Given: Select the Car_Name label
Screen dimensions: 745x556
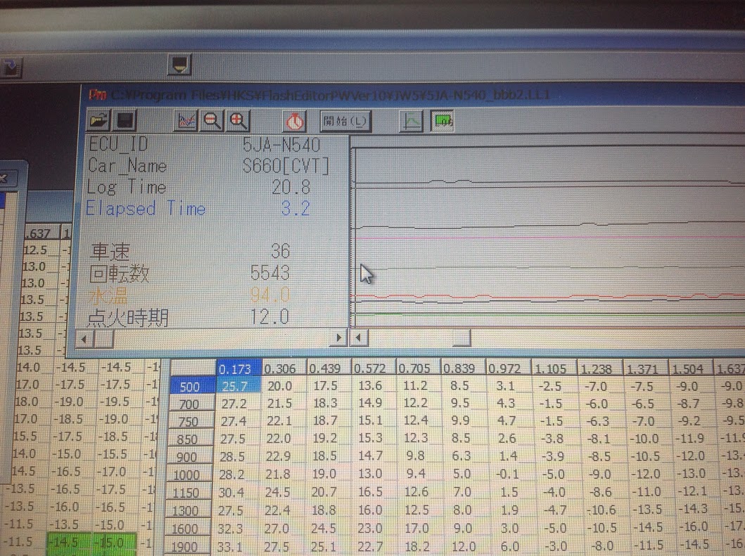Looking at the screenshot, I should 127,166.
